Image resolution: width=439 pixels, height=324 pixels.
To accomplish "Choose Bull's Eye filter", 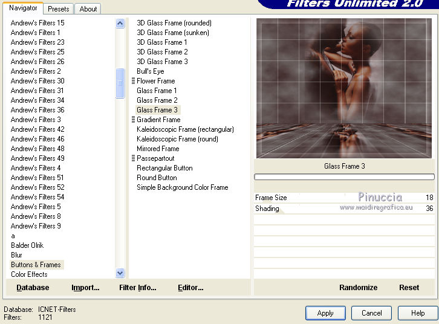I will (x=151, y=71).
